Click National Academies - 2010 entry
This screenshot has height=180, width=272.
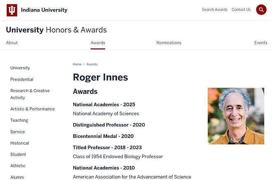click(x=104, y=168)
